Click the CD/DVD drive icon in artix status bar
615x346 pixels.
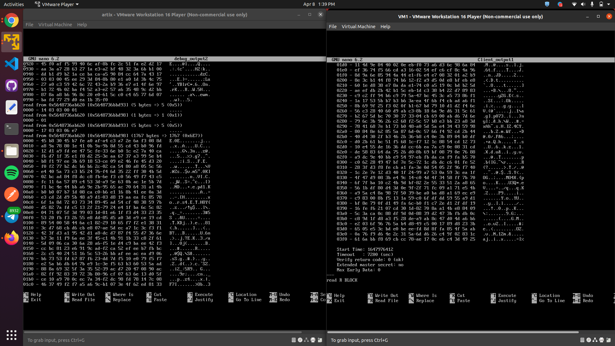[x=300, y=340]
